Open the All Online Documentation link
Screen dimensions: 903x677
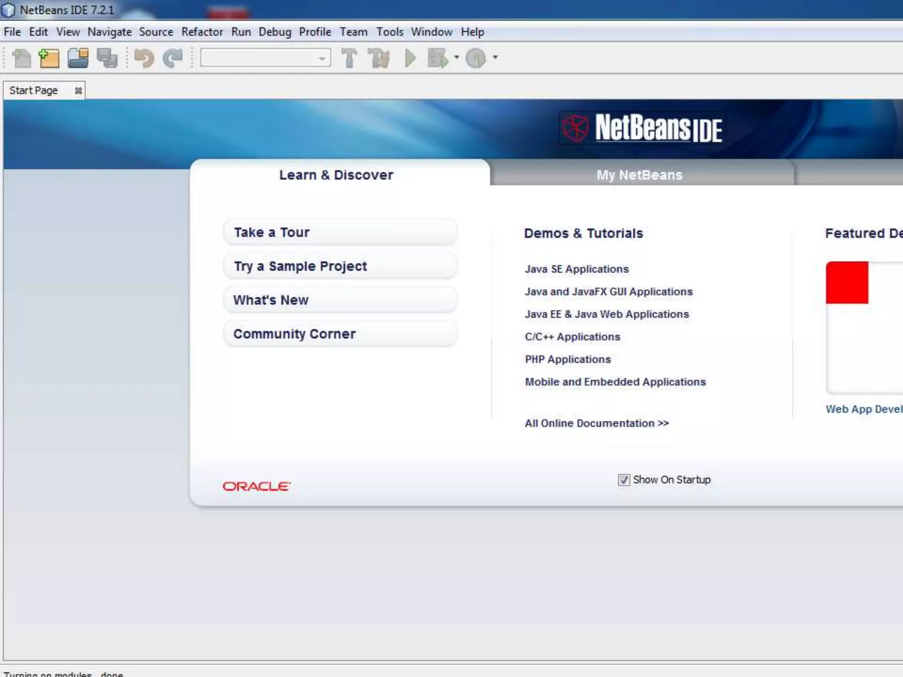[x=596, y=423]
